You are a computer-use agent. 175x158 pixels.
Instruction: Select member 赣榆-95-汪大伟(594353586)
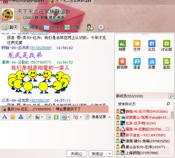[x=143, y=112]
